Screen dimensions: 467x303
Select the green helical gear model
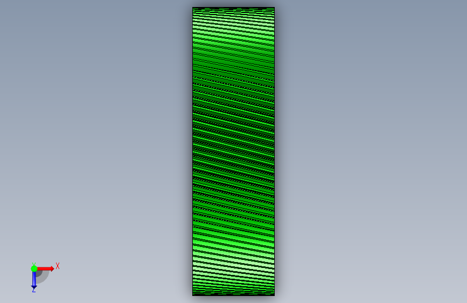click(x=234, y=151)
